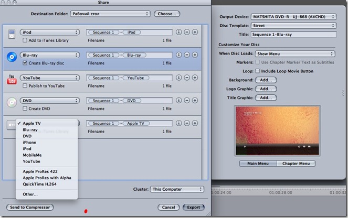Open the Disc Template Street dropdown
Screen dimensions: 348x218
[x=293, y=26]
